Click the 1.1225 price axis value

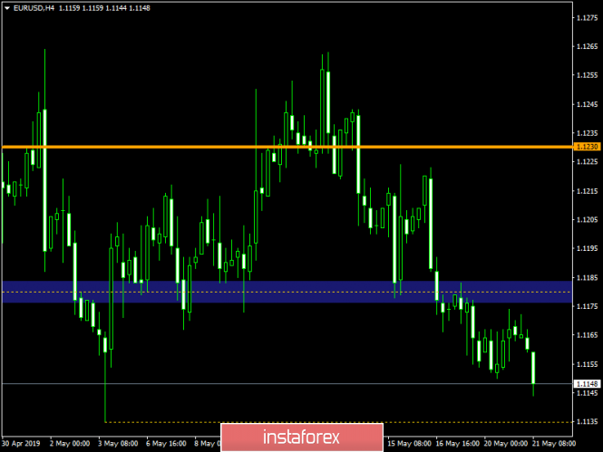click(588, 161)
